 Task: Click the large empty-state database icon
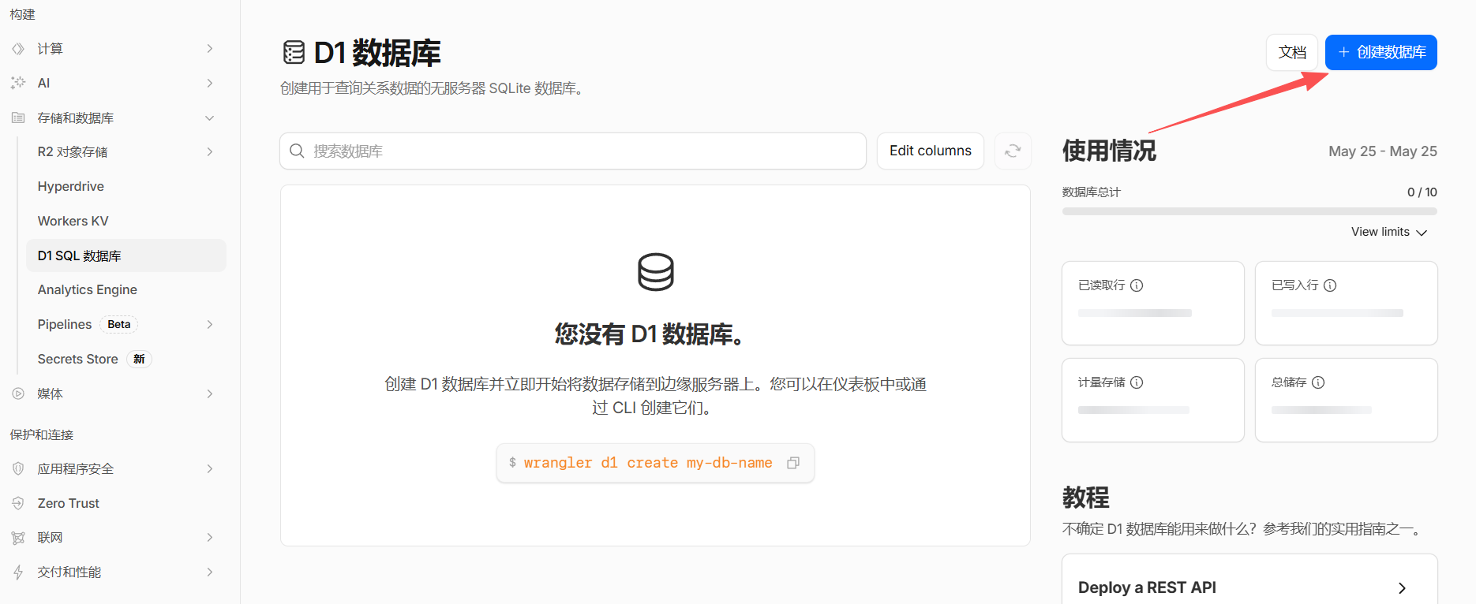tap(656, 272)
